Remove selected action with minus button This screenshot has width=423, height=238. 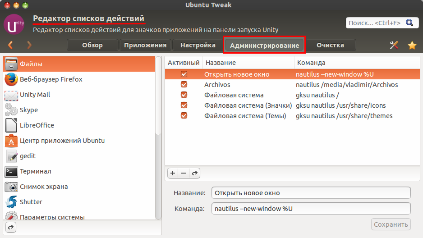click(x=184, y=173)
